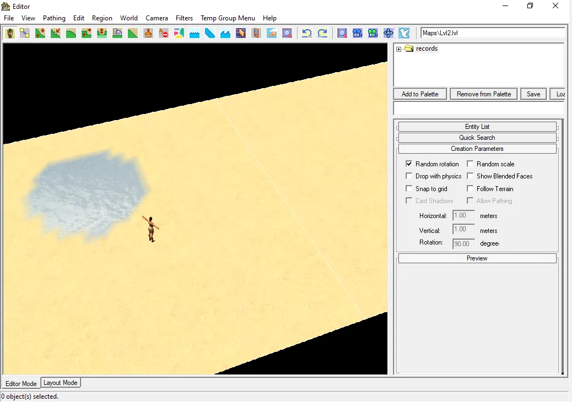Click the orbit camera rotate icon
The image size is (572, 402).
click(x=388, y=33)
